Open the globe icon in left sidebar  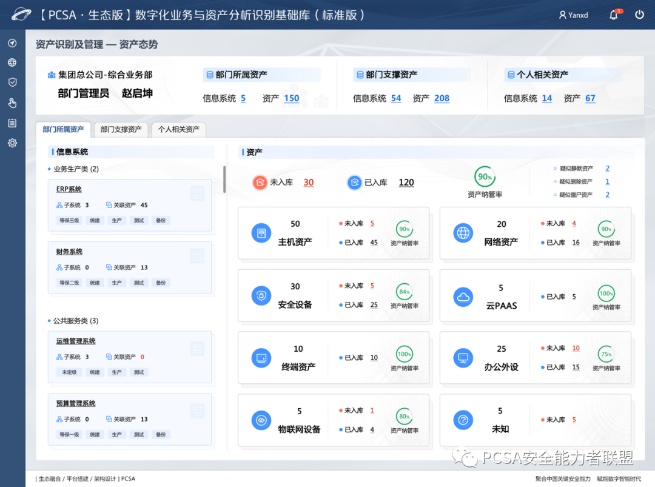pyautogui.click(x=12, y=62)
